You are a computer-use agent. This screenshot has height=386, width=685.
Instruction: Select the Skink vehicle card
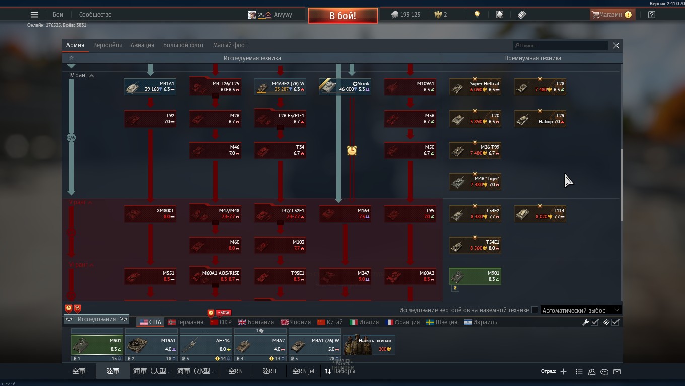[345, 87]
